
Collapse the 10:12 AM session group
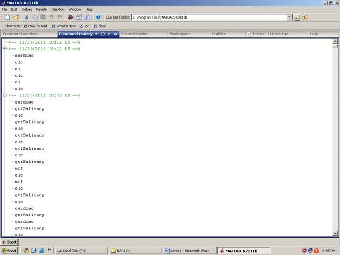click(5, 49)
